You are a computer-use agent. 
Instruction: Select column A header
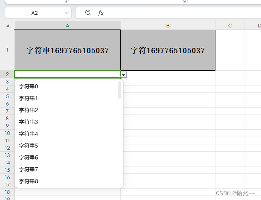click(67, 25)
